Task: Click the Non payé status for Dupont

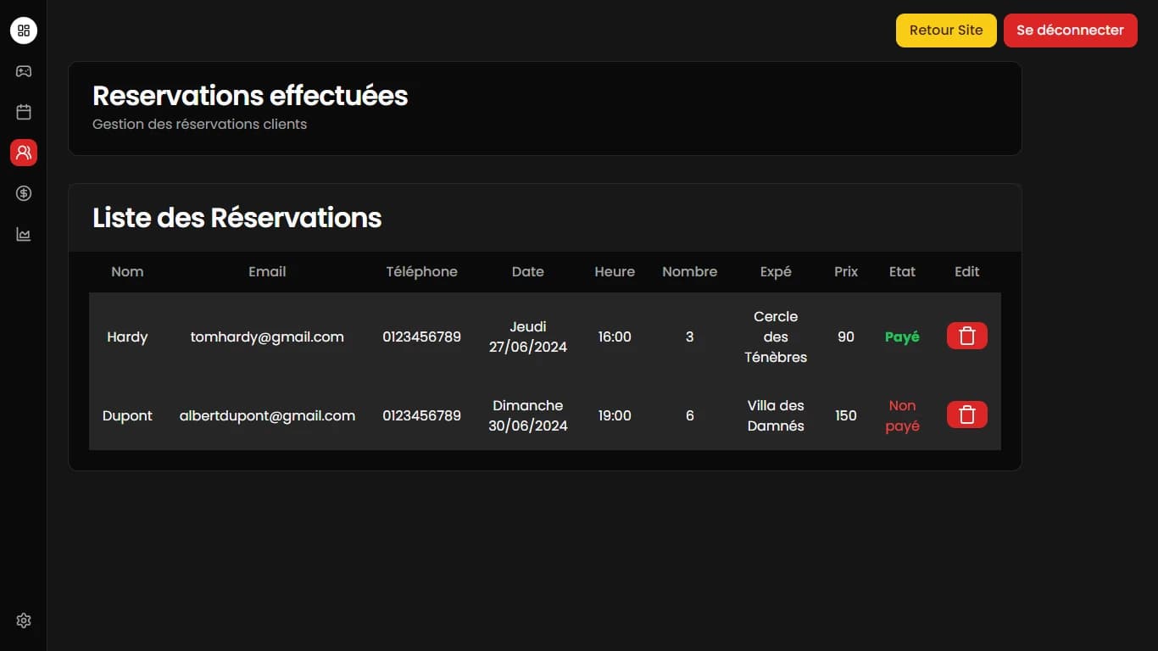Action: [x=902, y=415]
